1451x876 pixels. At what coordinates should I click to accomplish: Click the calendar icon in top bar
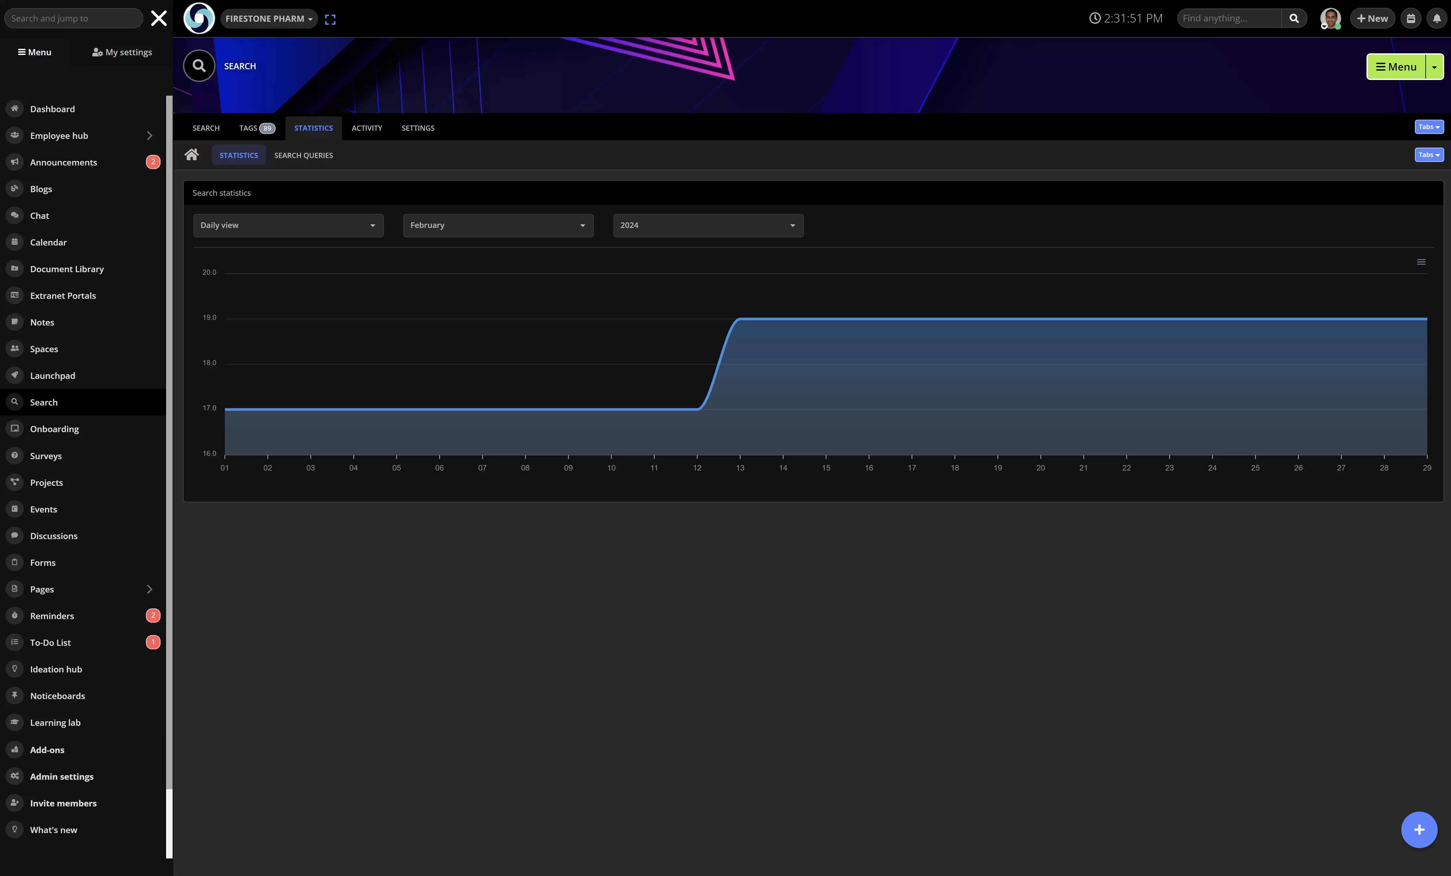pyautogui.click(x=1411, y=18)
